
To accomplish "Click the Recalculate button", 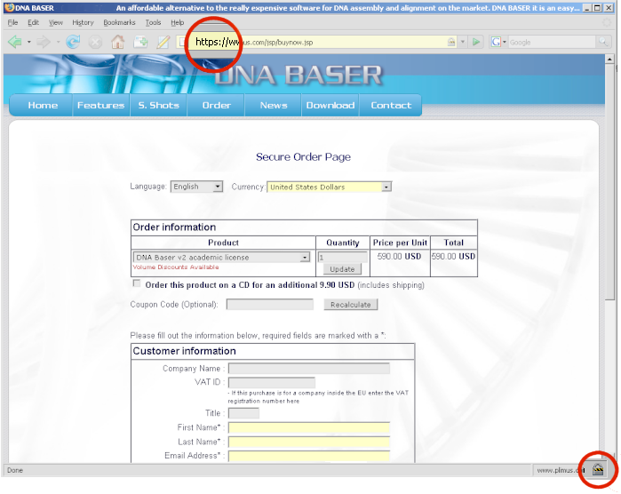I will pos(351,304).
